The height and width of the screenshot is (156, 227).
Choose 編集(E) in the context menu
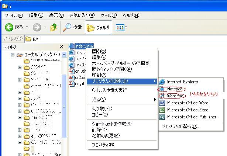coord(122,57)
